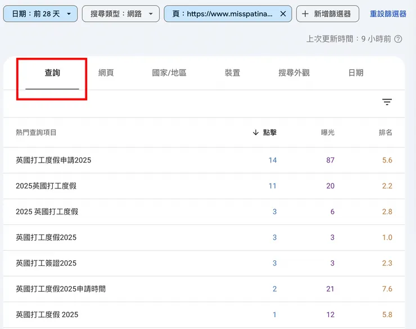
Task: Click the ranking value 7.6
Action: (x=387, y=289)
